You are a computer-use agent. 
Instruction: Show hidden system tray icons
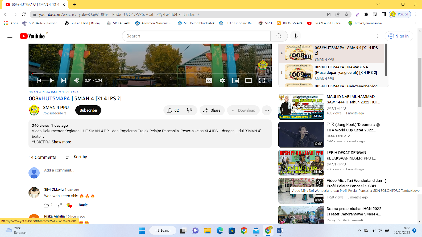[x=359, y=230]
